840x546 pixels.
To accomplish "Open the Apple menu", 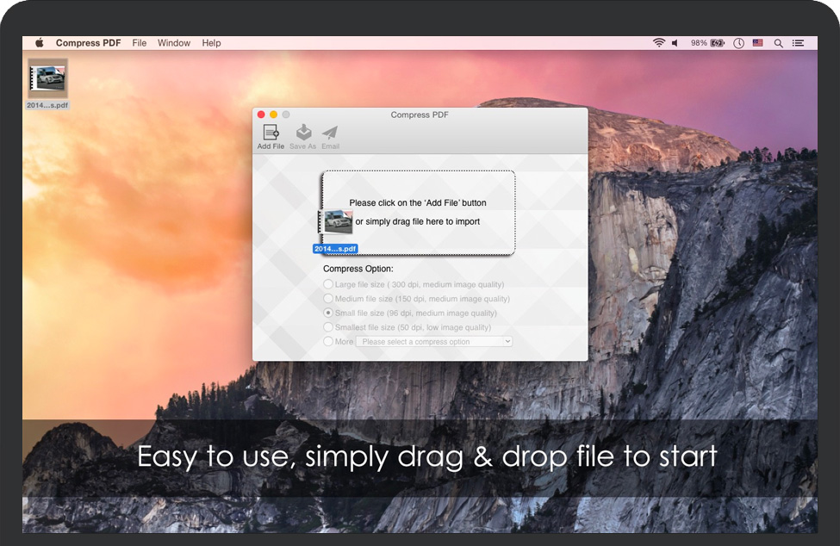I will [x=39, y=43].
